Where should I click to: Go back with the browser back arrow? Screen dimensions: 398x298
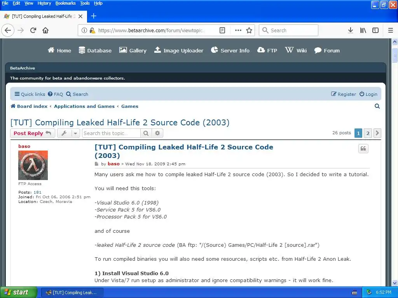pyautogui.click(x=8, y=30)
